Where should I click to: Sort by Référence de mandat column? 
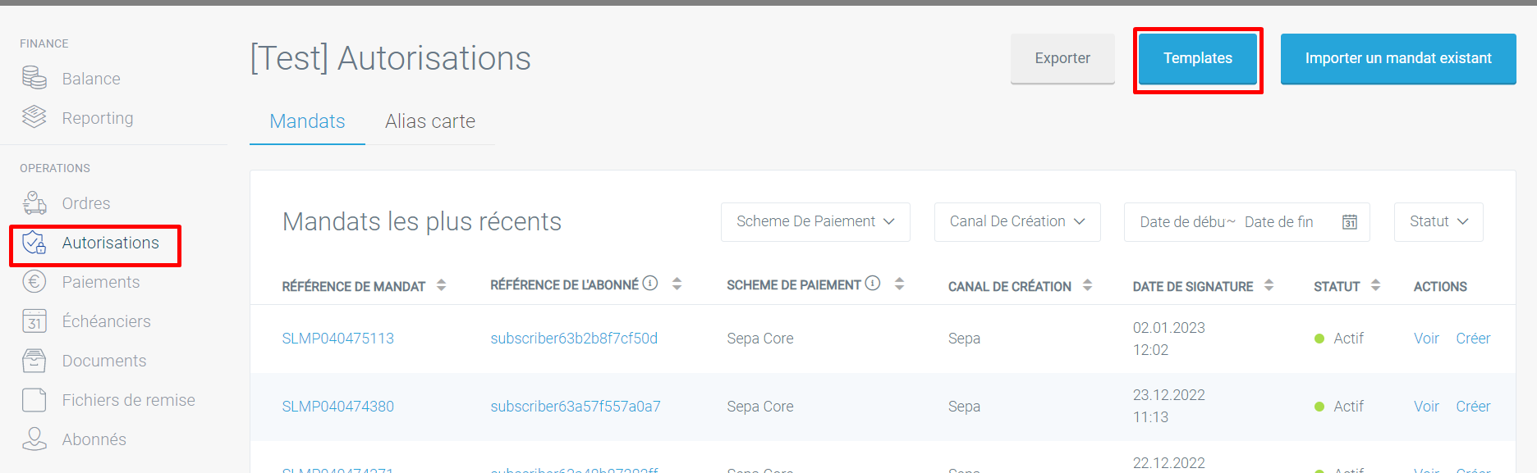point(441,284)
